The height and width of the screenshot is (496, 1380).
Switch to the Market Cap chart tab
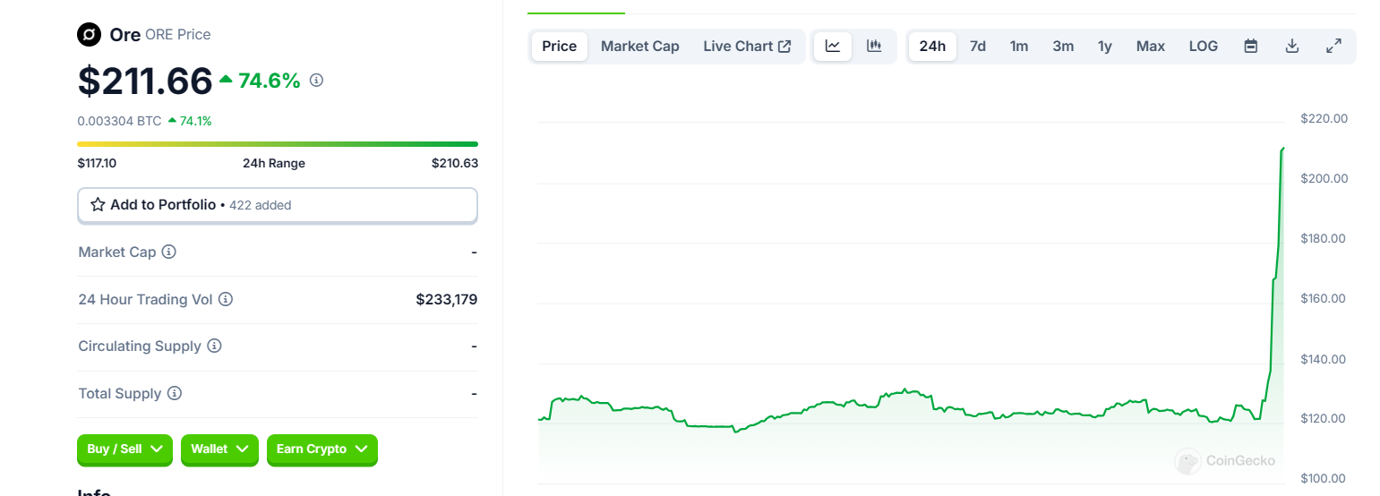[639, 46]
